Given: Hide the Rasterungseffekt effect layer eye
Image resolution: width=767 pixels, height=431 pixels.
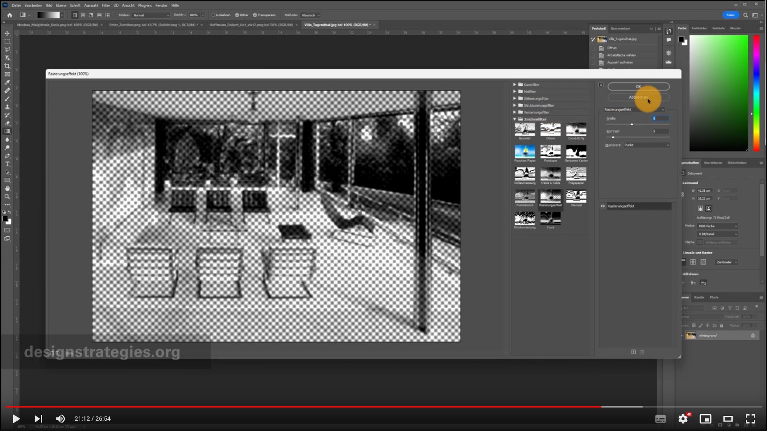Looking at the screenshot, I should pyautogui.click(x=603, y=206).
